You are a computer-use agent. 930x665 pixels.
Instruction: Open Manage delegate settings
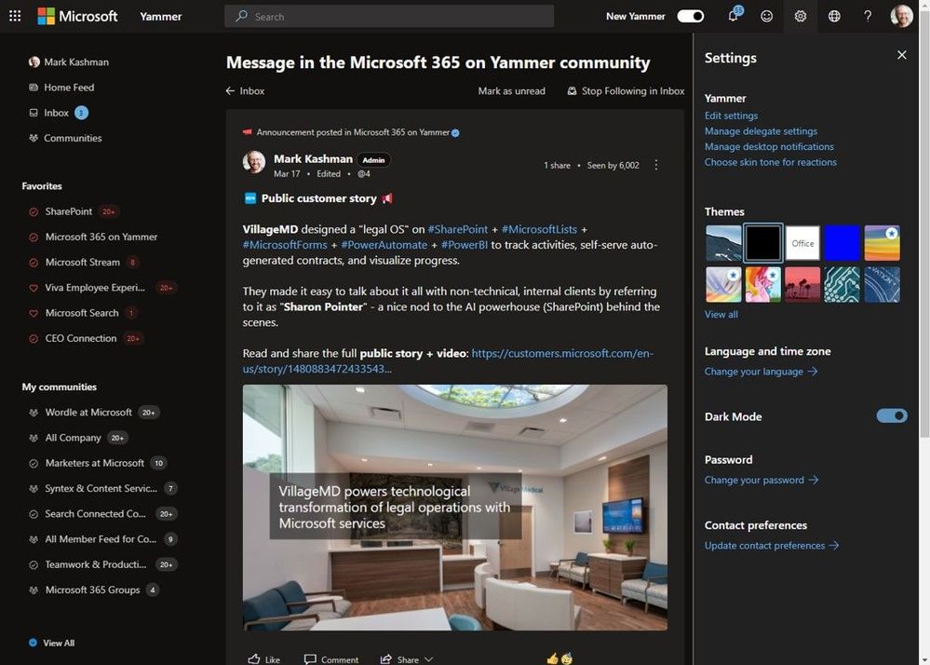coord(761,131)
